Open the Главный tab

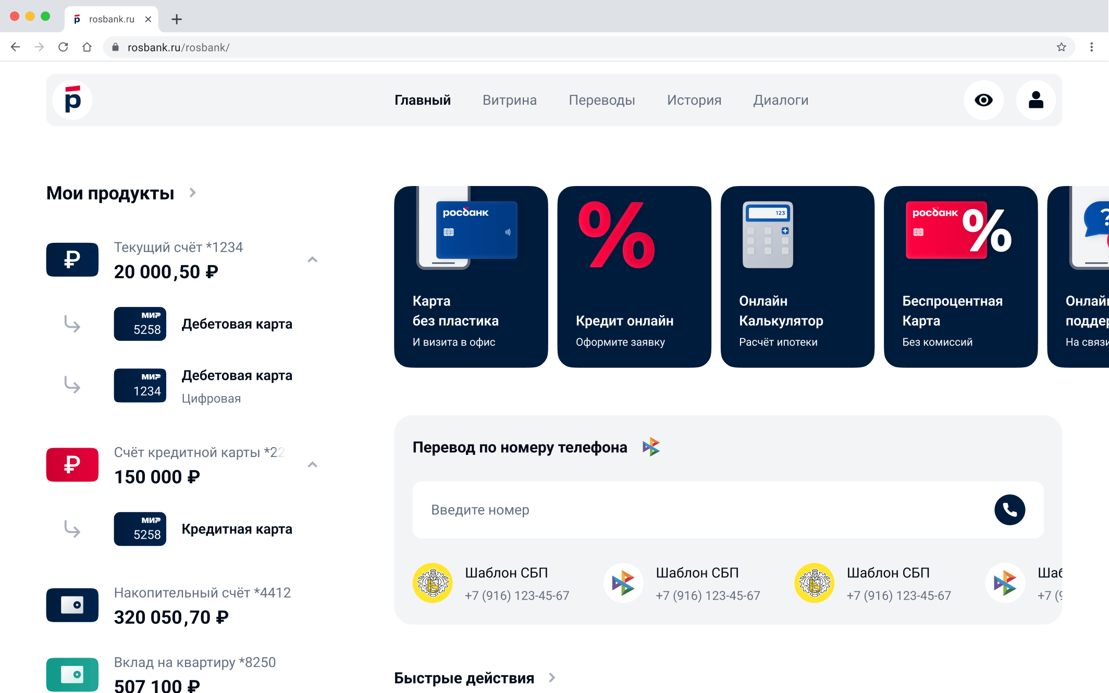coord(422,100)
